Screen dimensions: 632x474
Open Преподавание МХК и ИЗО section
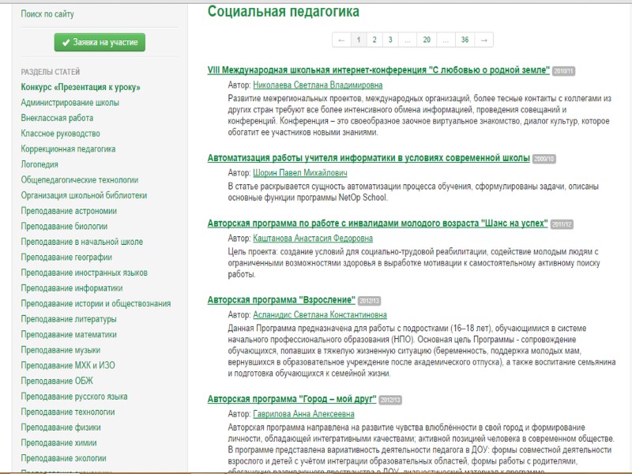[x=68, y=365]
